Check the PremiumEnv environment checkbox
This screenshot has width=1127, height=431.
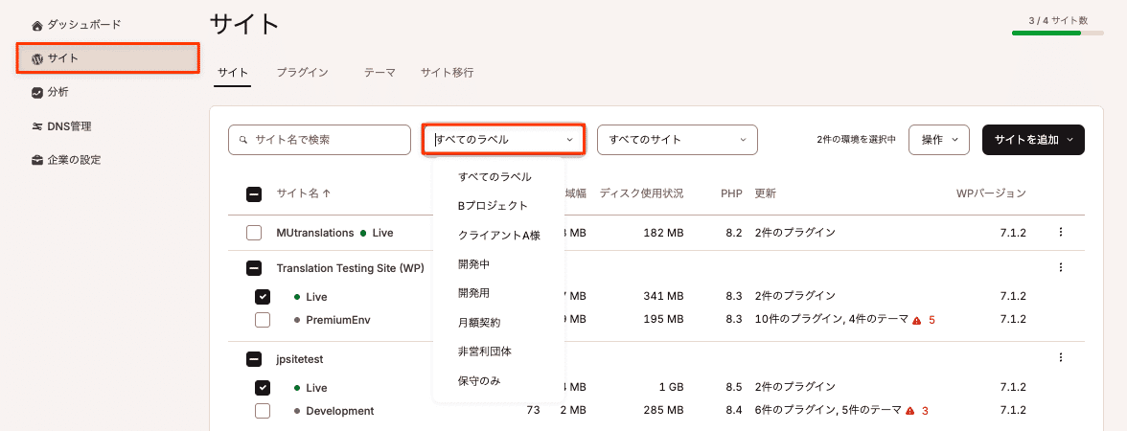tap(263, 320)
